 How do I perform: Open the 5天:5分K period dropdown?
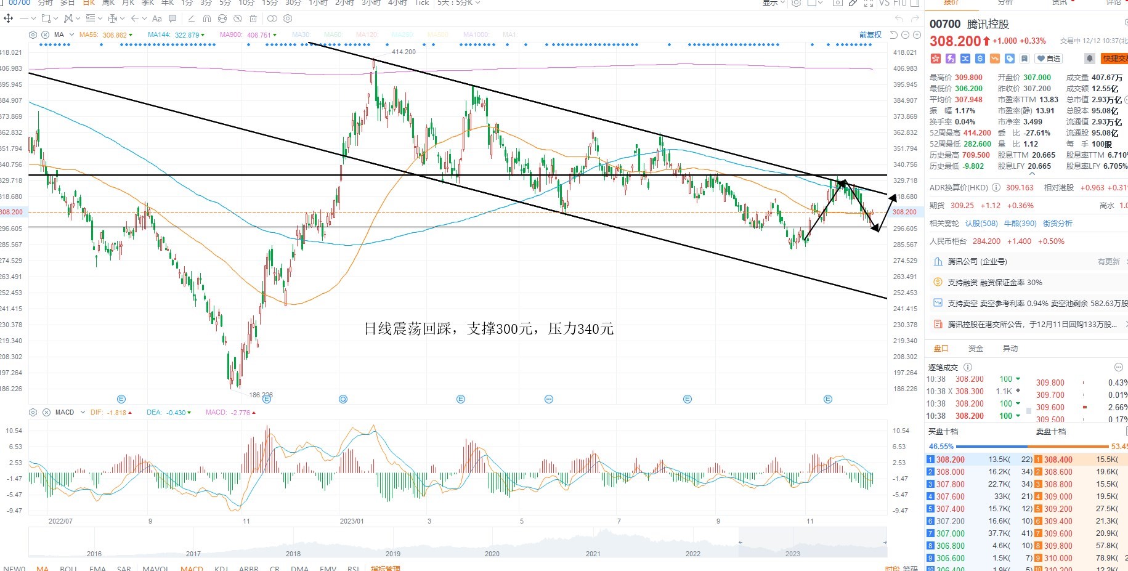pos(458,3)
